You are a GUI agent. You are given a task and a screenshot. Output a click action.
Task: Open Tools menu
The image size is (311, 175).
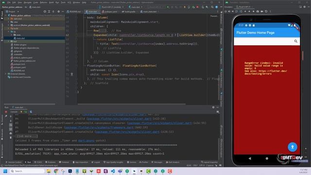coord(63,2)
